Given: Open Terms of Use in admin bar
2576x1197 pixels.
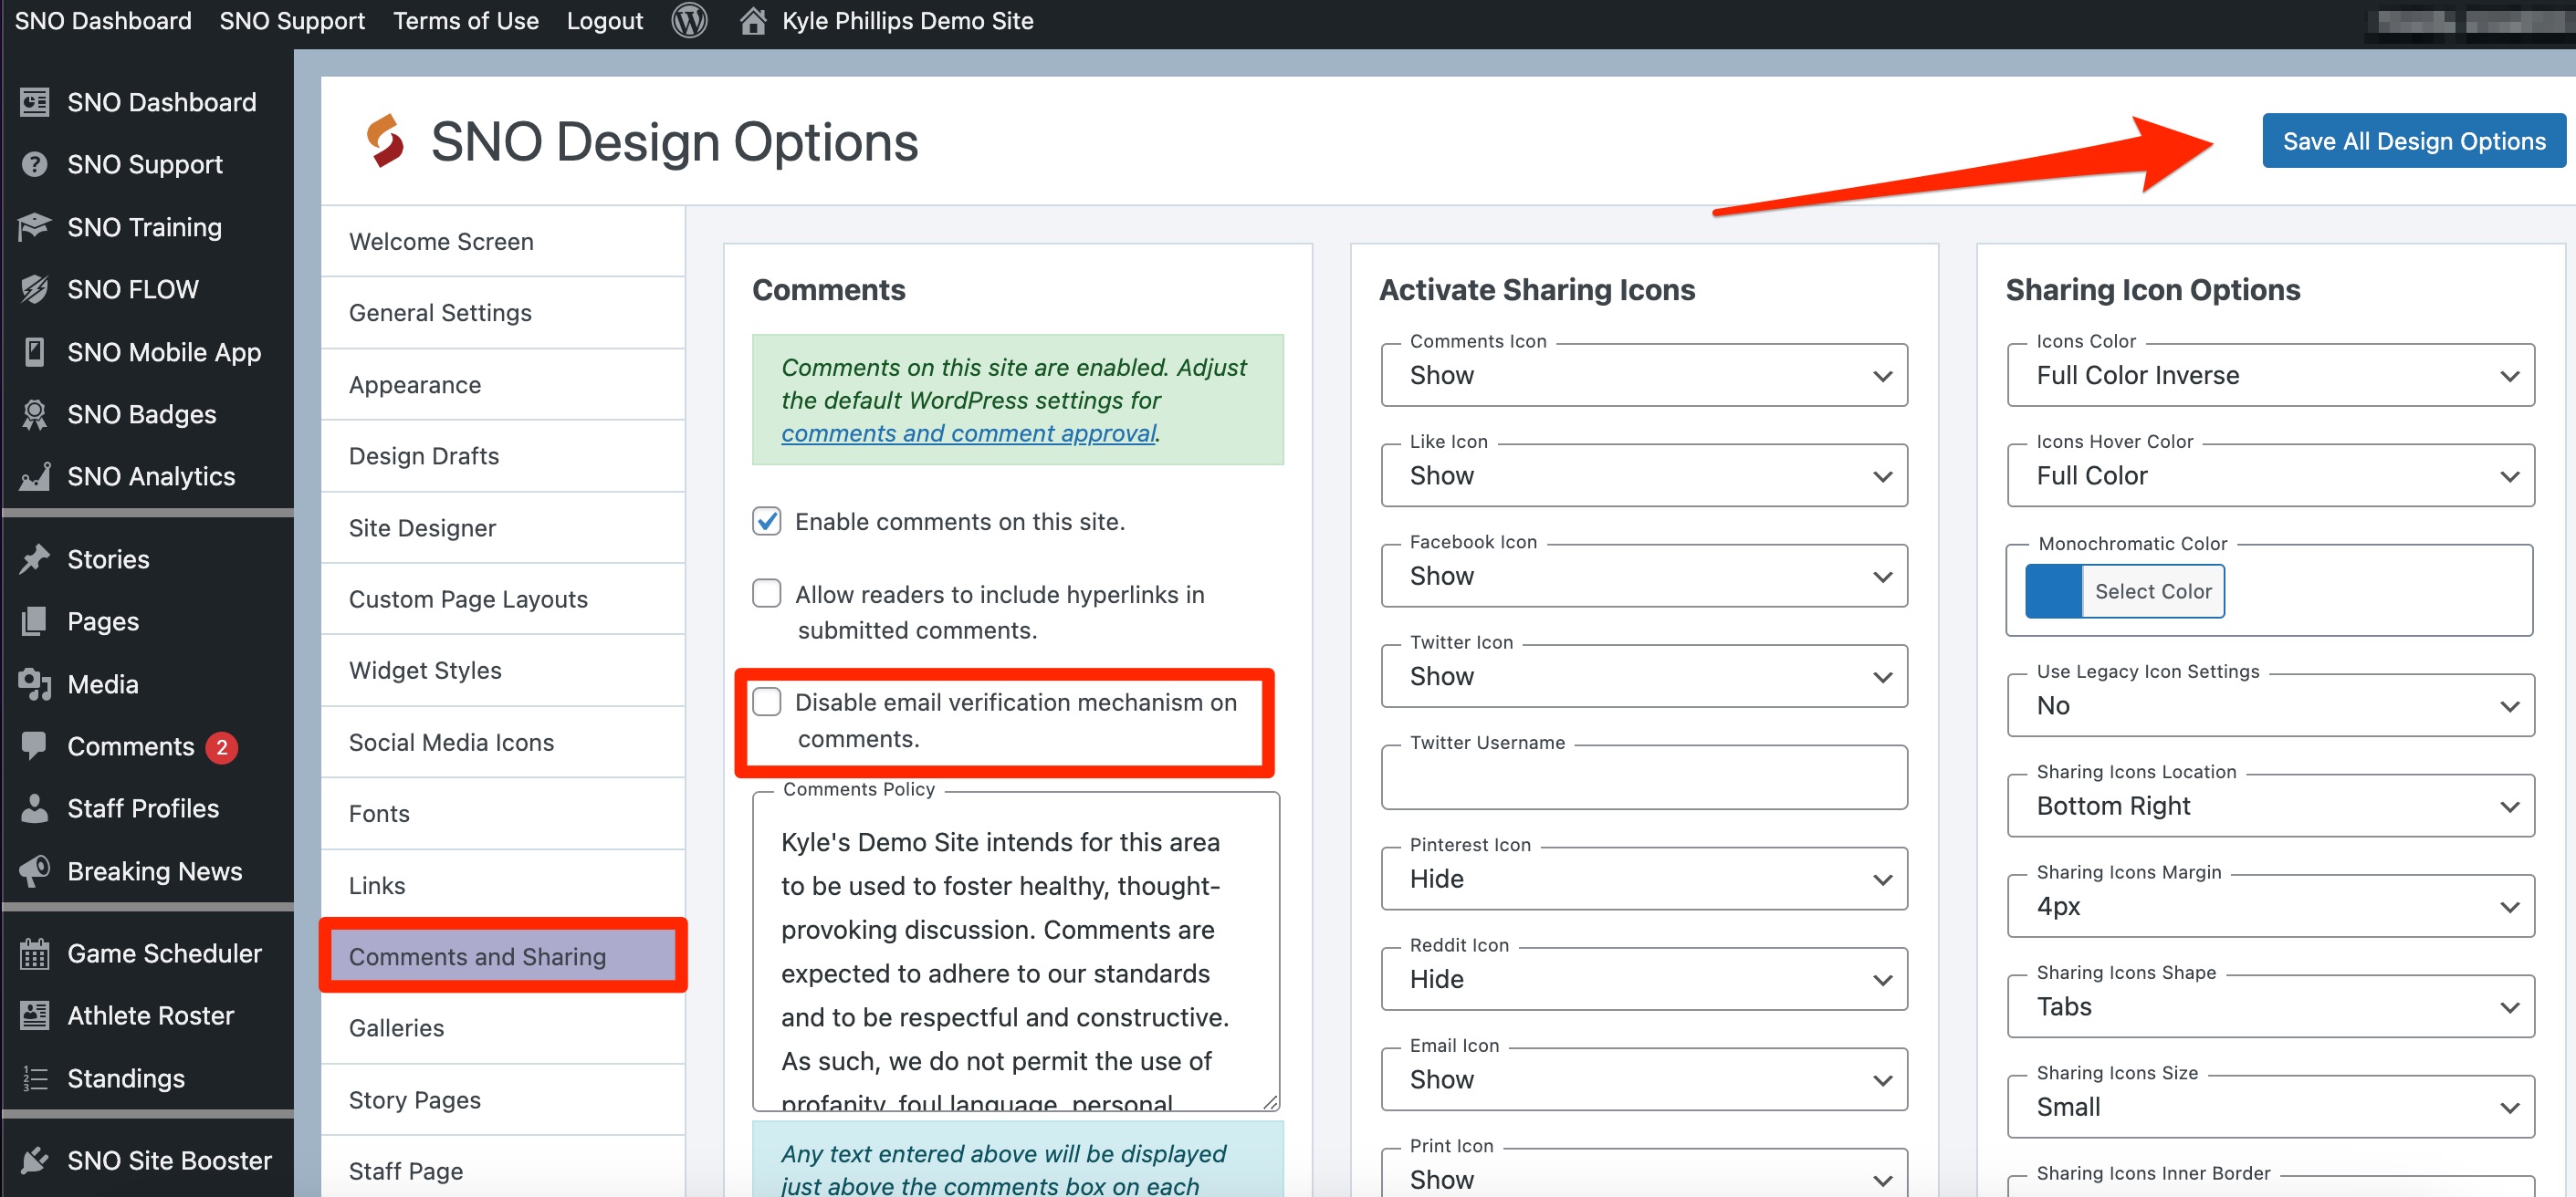Looking at the screenshot, I should pyautogui.click(x=465, y=20).
